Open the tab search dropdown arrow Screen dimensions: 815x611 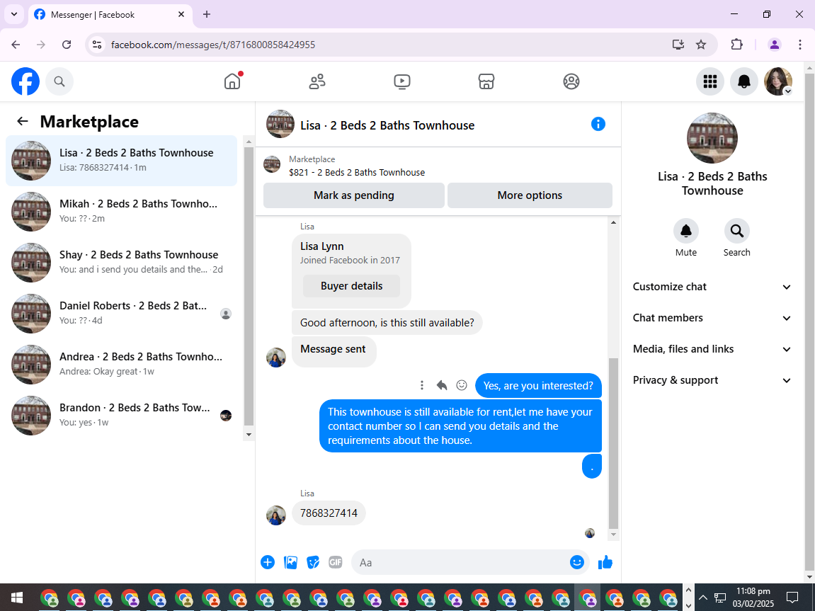click(14, 14)
